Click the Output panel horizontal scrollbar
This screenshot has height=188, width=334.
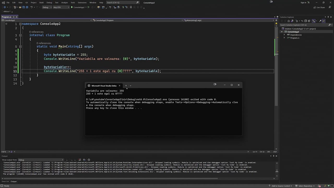(x=111, y=179)
